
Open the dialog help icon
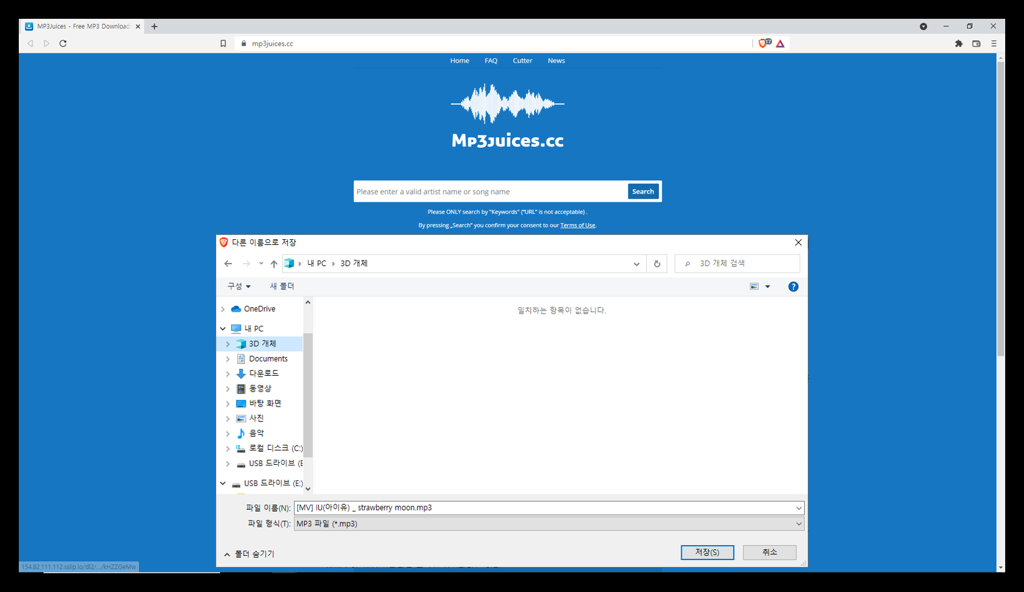tap(793, 286)
